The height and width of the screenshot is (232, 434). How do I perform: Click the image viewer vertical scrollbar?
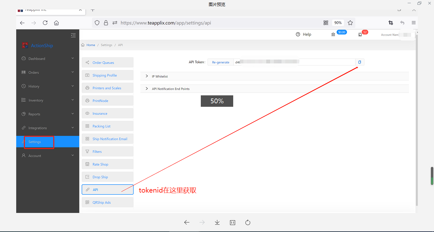[x=432, y=176]
